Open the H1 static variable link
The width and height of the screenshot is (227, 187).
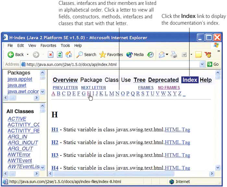click(55, 130)
